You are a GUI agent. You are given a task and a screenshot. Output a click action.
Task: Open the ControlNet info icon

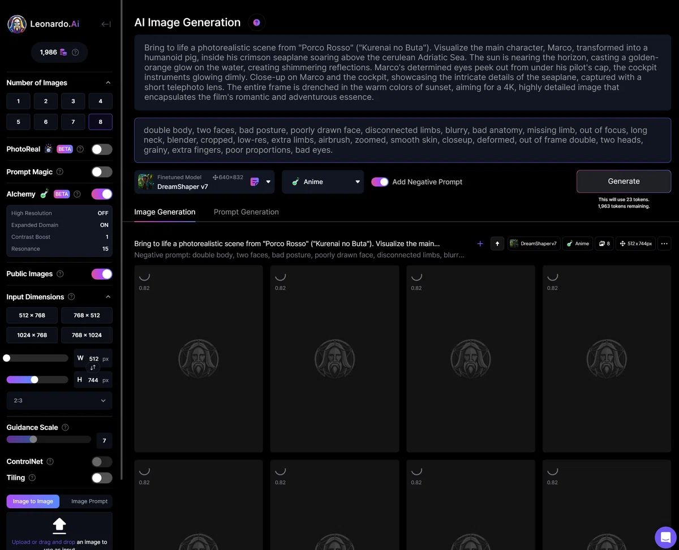click(50, 462)
